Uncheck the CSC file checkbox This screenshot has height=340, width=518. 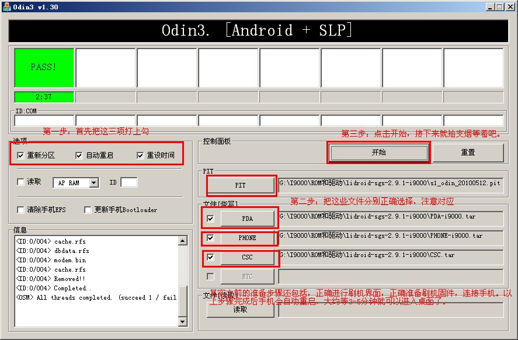[210, 258]
